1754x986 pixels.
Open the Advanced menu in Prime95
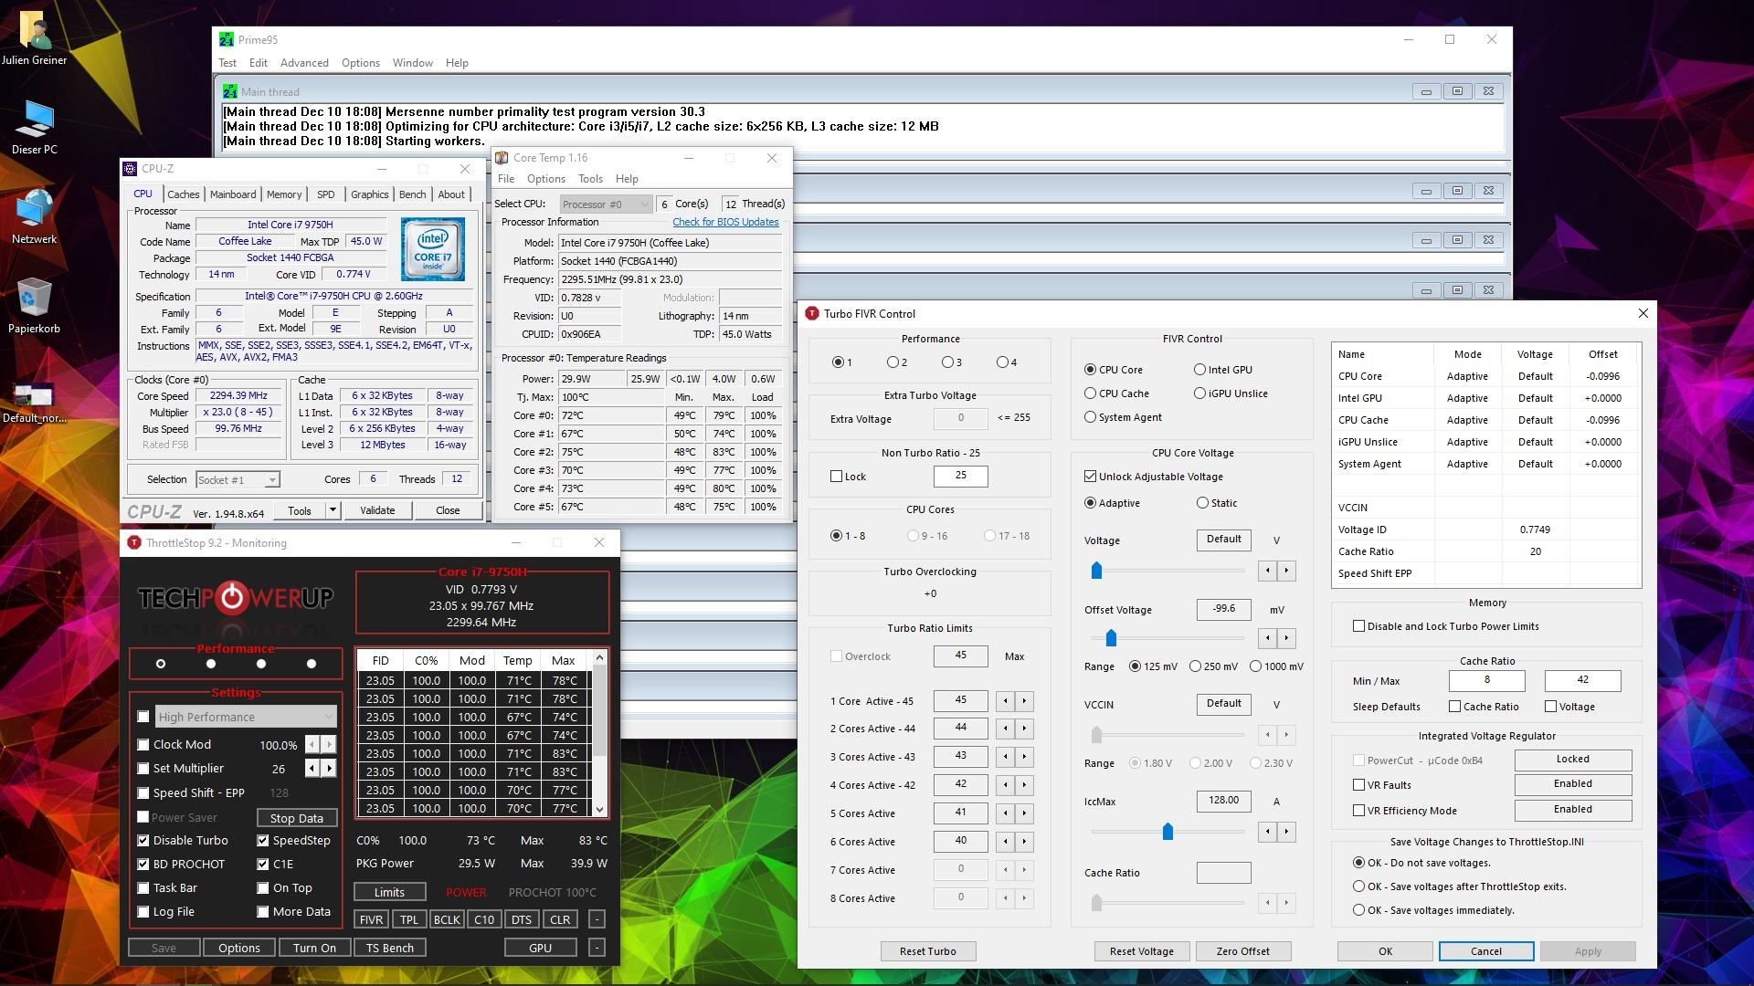[x=304, y=63]
